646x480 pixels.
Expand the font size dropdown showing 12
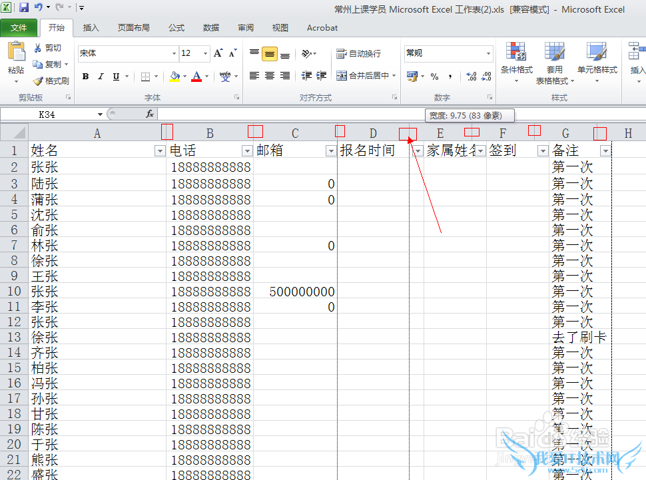(205, 53)
